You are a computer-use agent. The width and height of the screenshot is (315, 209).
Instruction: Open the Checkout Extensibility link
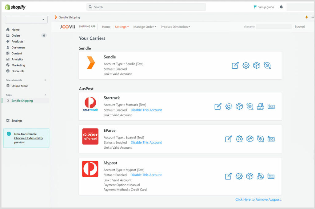pyautogui.click(x=29, y=138)
